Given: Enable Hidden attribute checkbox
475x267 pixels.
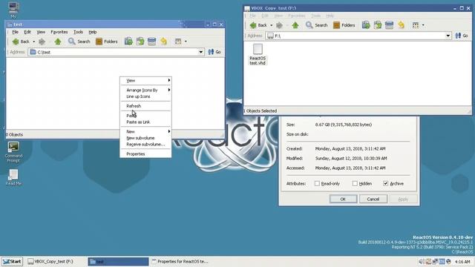Looking at the screenshot, I should (355, 183).
